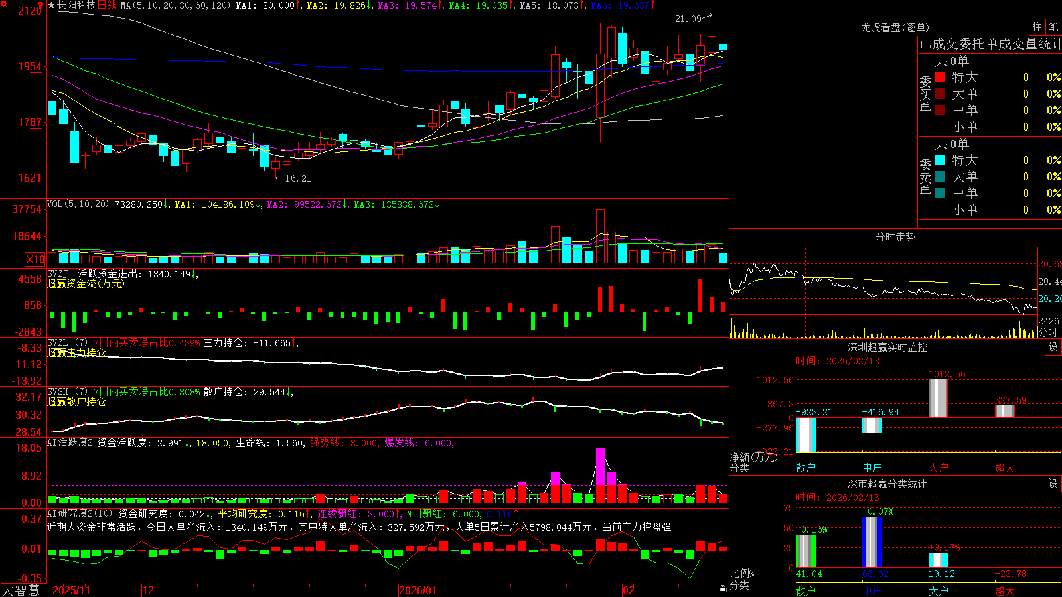Click 爆发线: 6.000 label
The image size is (1062, 597).
[x=418, y=443]
